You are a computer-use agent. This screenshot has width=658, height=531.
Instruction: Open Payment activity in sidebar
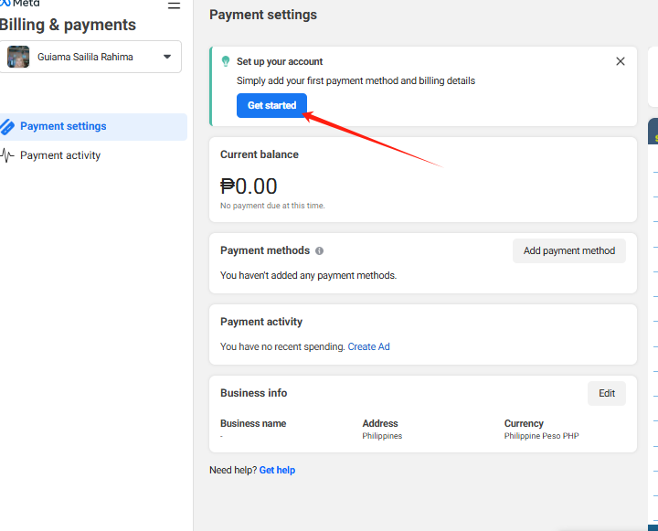93,155
